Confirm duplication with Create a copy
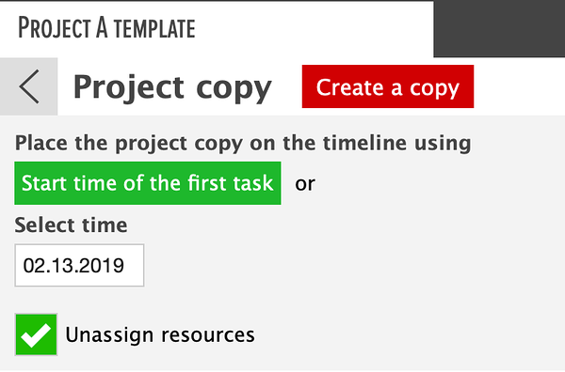Viewport: 565px width, 372px height. click(388, 86)
